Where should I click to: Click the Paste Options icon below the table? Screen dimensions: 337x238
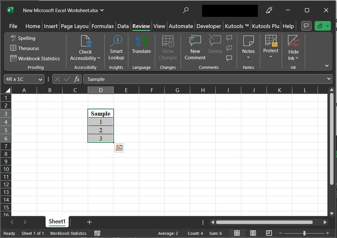click(x=119, y=148)
